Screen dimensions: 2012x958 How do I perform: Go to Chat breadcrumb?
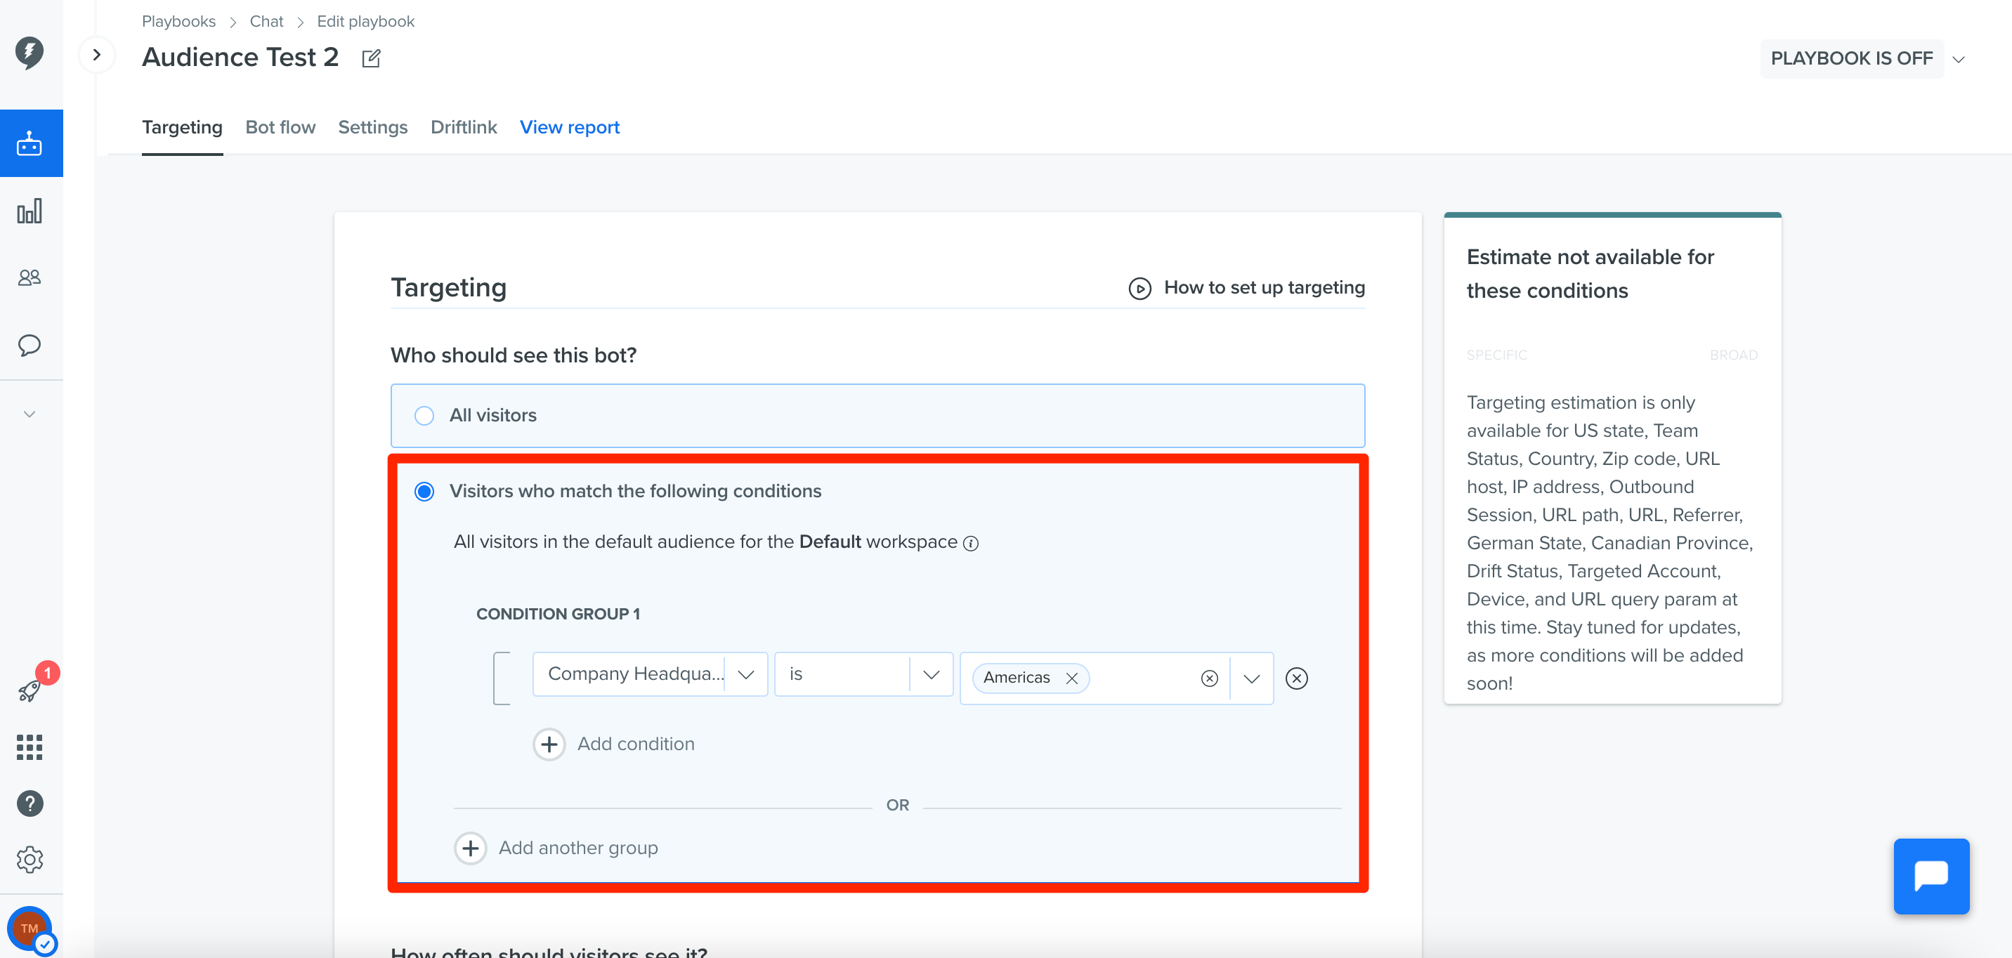pos(266,21)
